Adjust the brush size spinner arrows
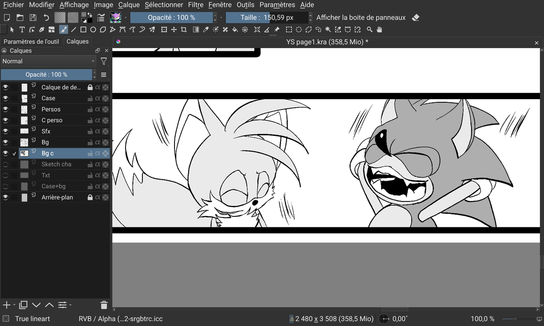544x326 pixels. [310, 18]
